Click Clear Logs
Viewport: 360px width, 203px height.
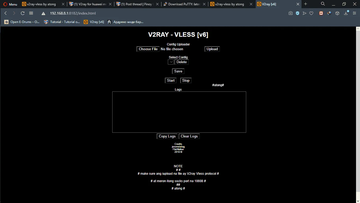point(189,136)
